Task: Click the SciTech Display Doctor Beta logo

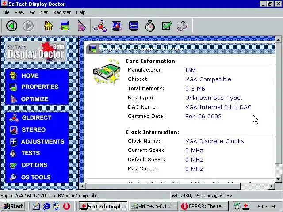Action: pyautogui.click(x=36, y=52)
